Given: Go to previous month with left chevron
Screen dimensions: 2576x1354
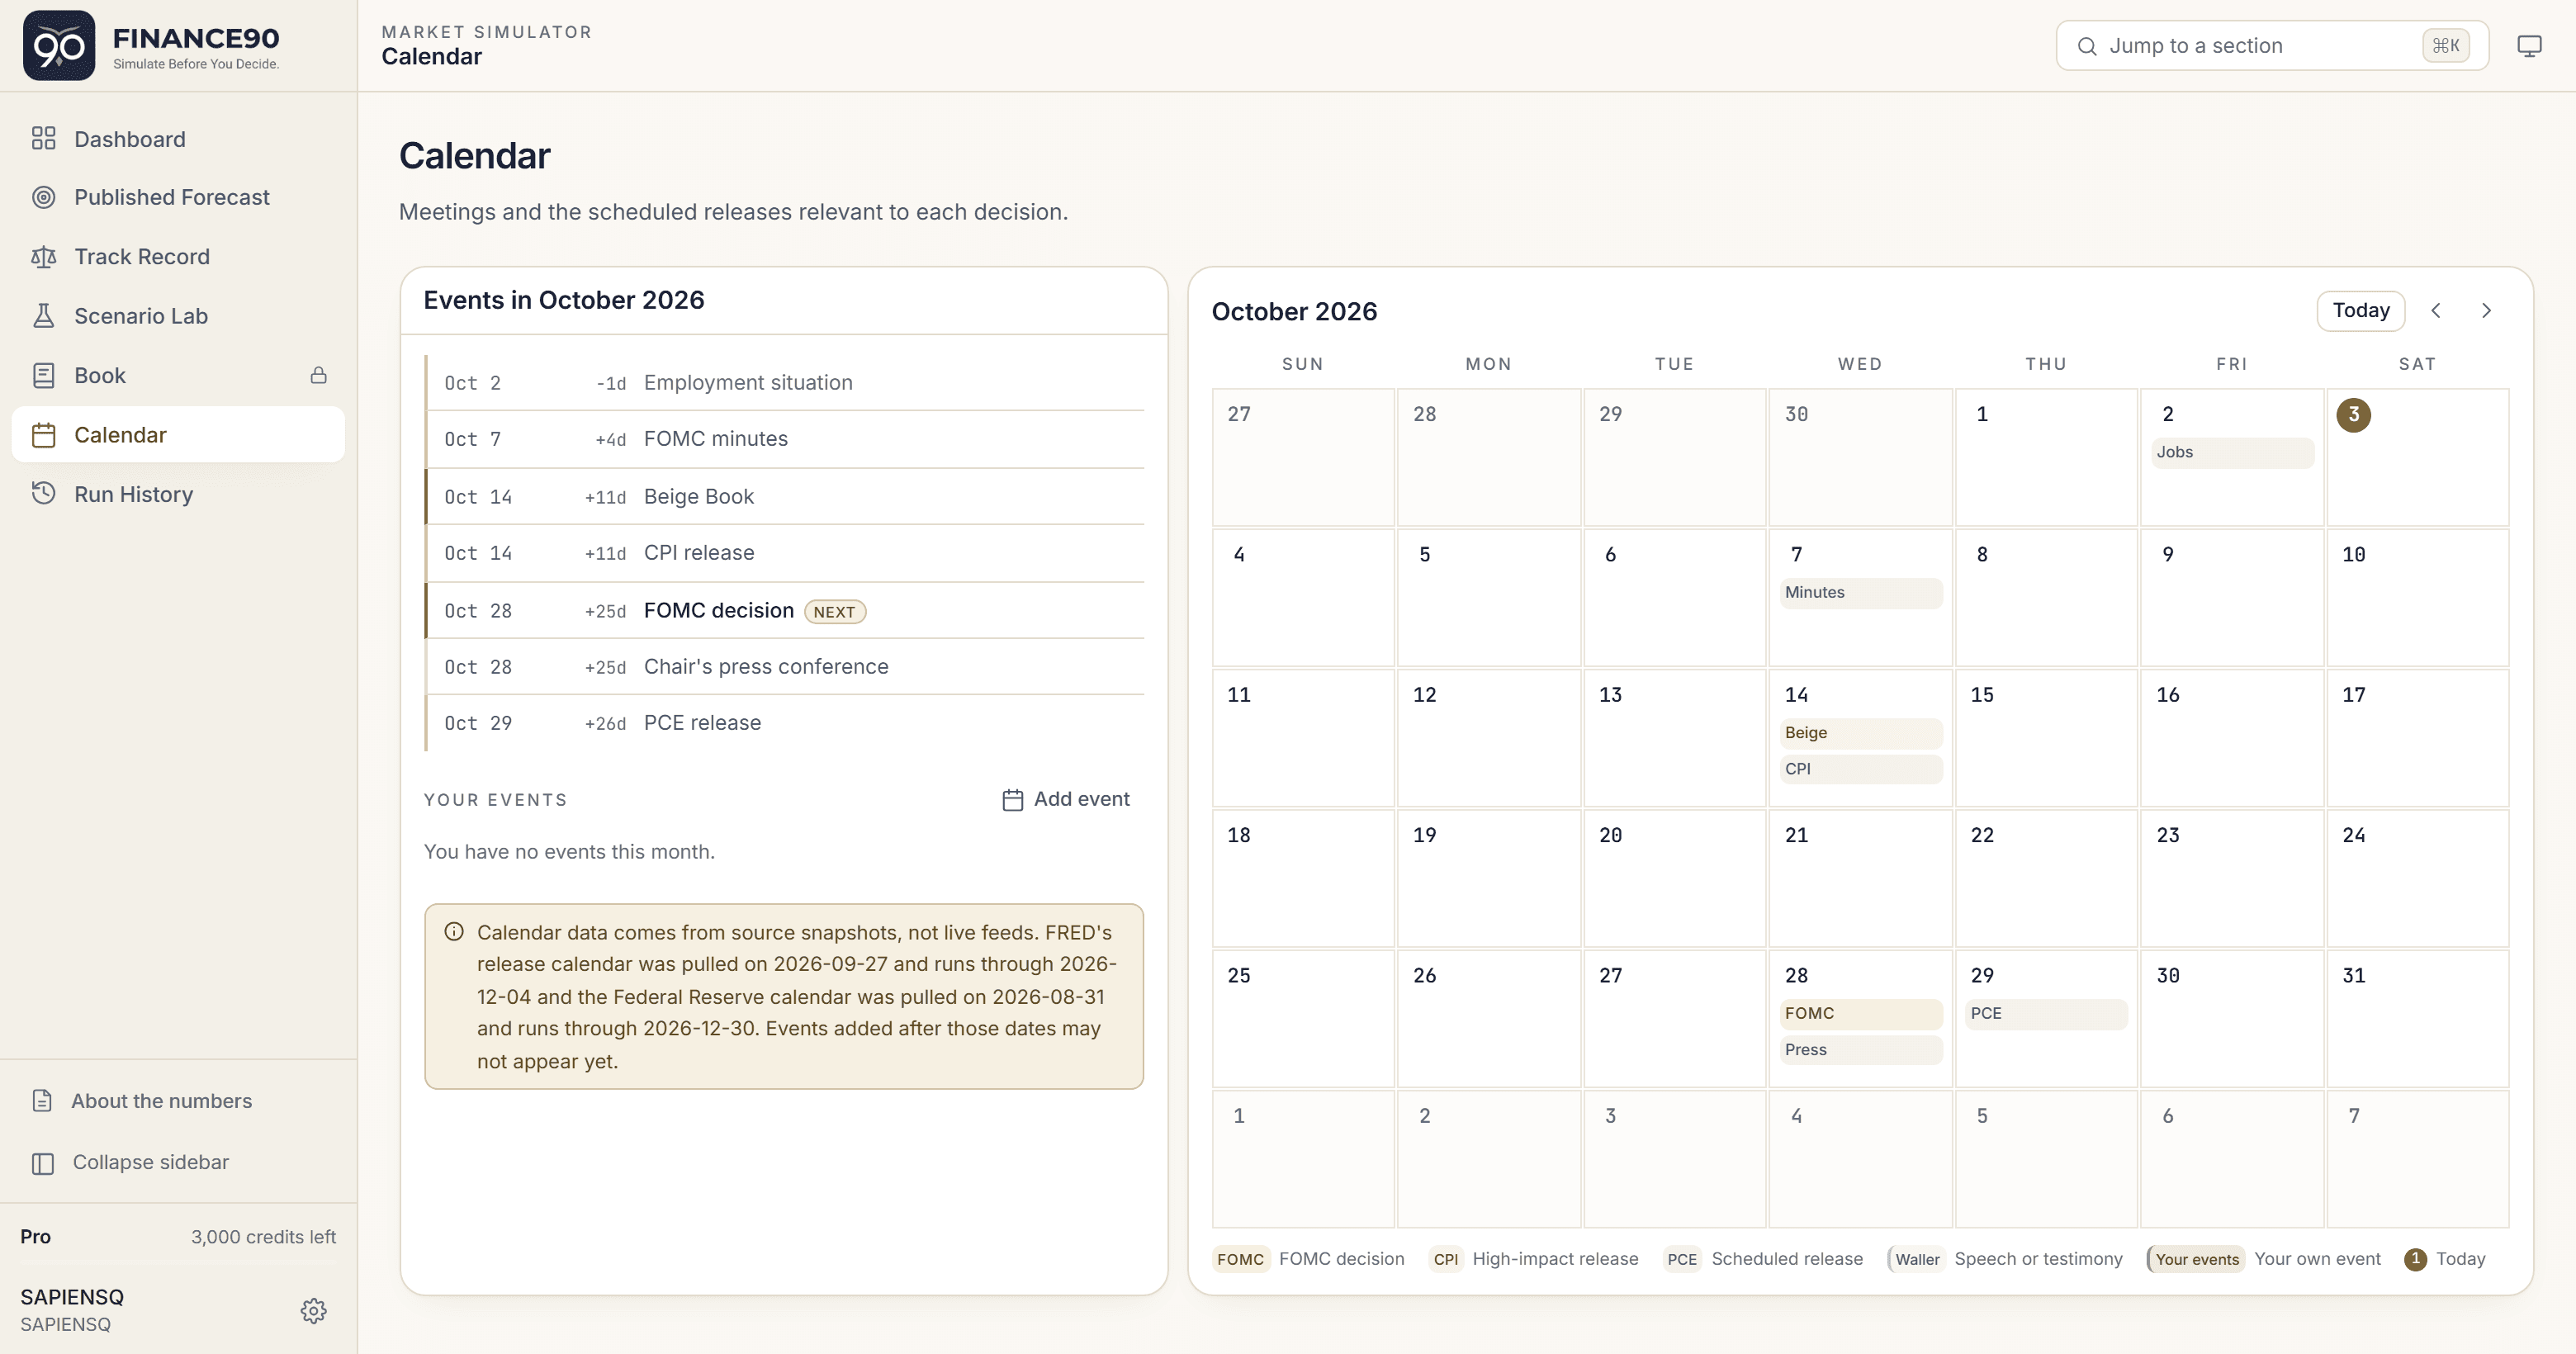Looking at the screenshot, I should point(2436,311).
